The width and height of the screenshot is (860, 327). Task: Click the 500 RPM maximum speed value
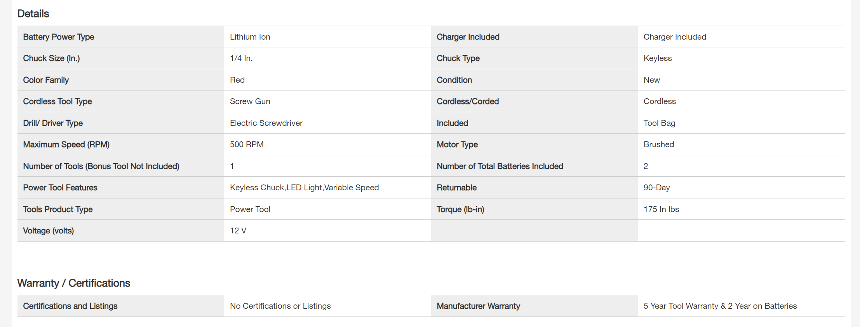click(247, 144)
